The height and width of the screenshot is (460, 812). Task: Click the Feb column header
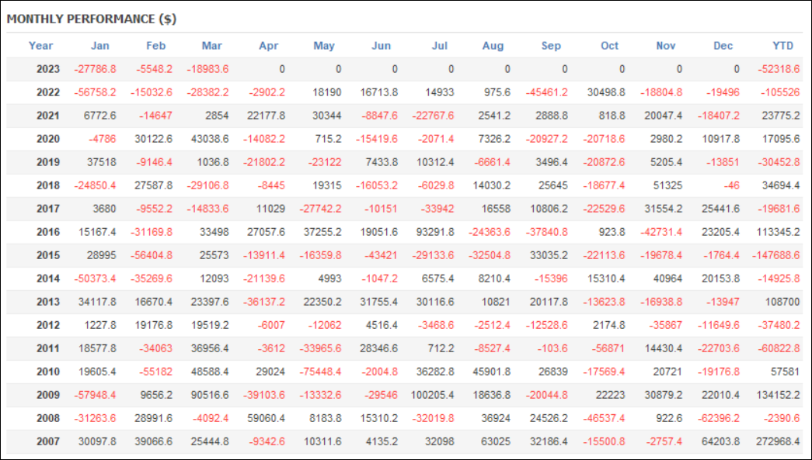point(155,46)
